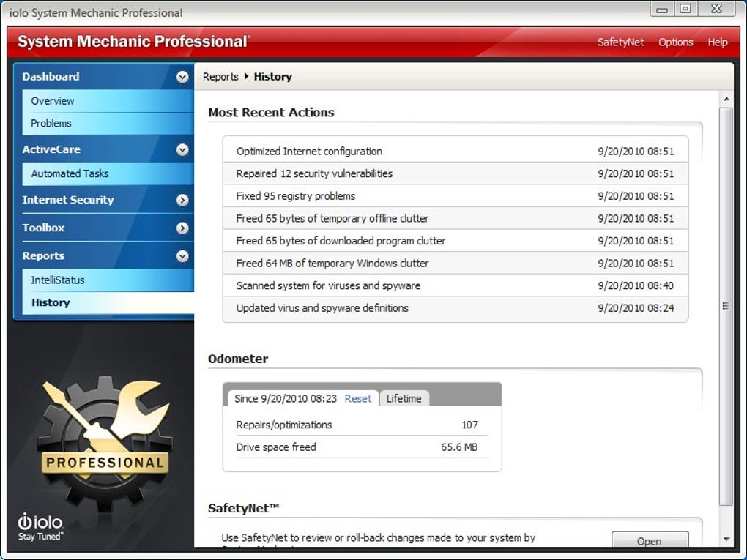Image resolution: width=747 pixels, height=560 pixels.
Task: Select Repaired 12 security vulnerabilities entry
Action: click(456, 173)
